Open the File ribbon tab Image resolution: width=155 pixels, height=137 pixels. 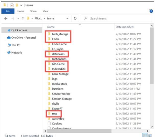coord(8,11)
